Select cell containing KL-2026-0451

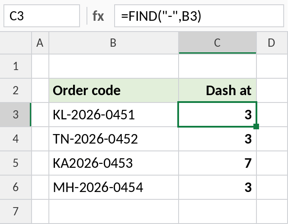[x=114, y=115]
